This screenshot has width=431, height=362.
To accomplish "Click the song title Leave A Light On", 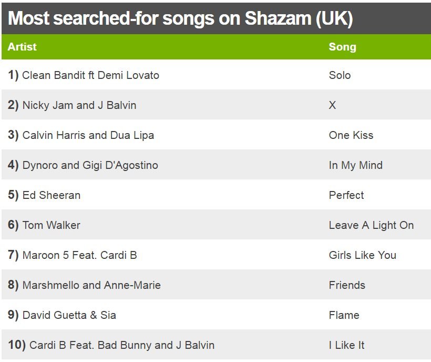I will [x=371, y=225].
